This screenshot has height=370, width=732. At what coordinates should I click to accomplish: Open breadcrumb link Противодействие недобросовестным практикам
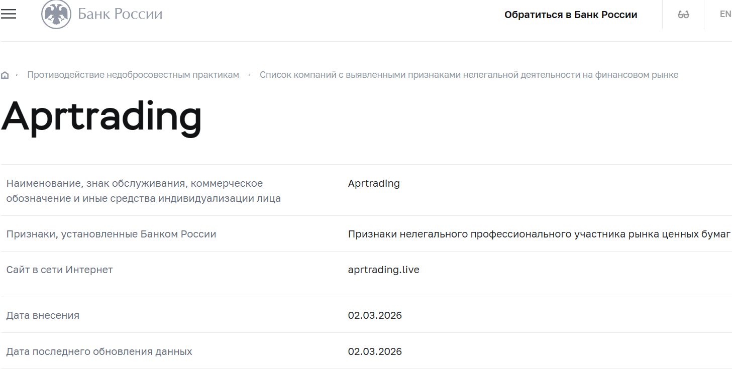(133, 74)
